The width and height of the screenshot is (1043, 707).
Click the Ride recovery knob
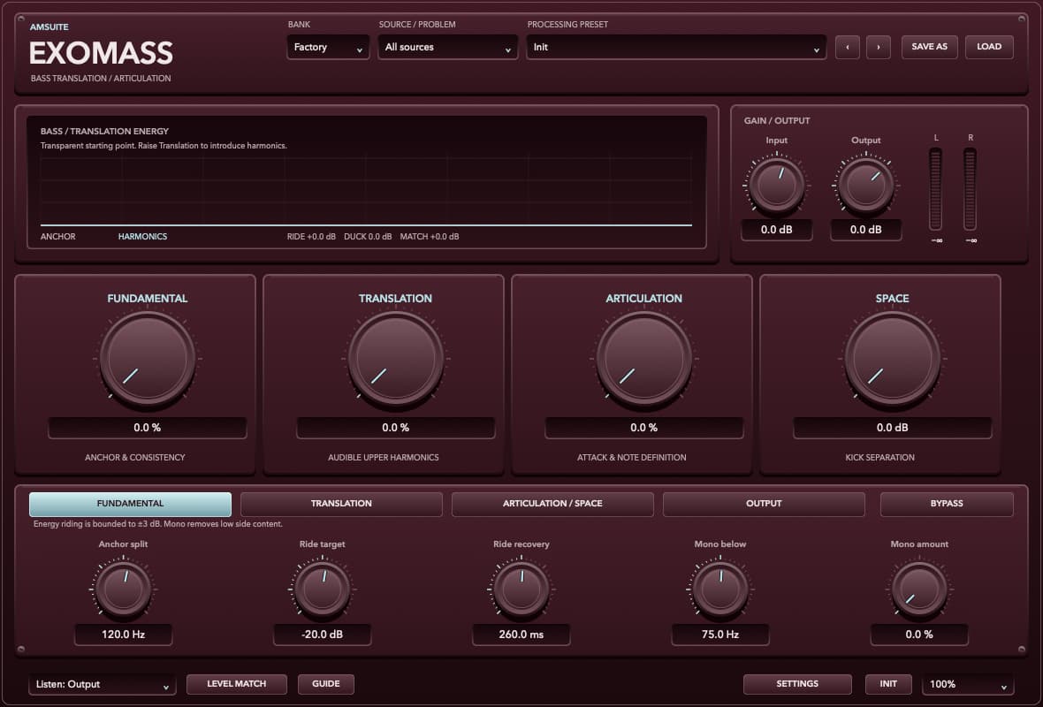[521, 589]
